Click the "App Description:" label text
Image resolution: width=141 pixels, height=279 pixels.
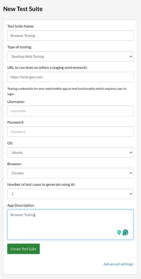(21, 205)
